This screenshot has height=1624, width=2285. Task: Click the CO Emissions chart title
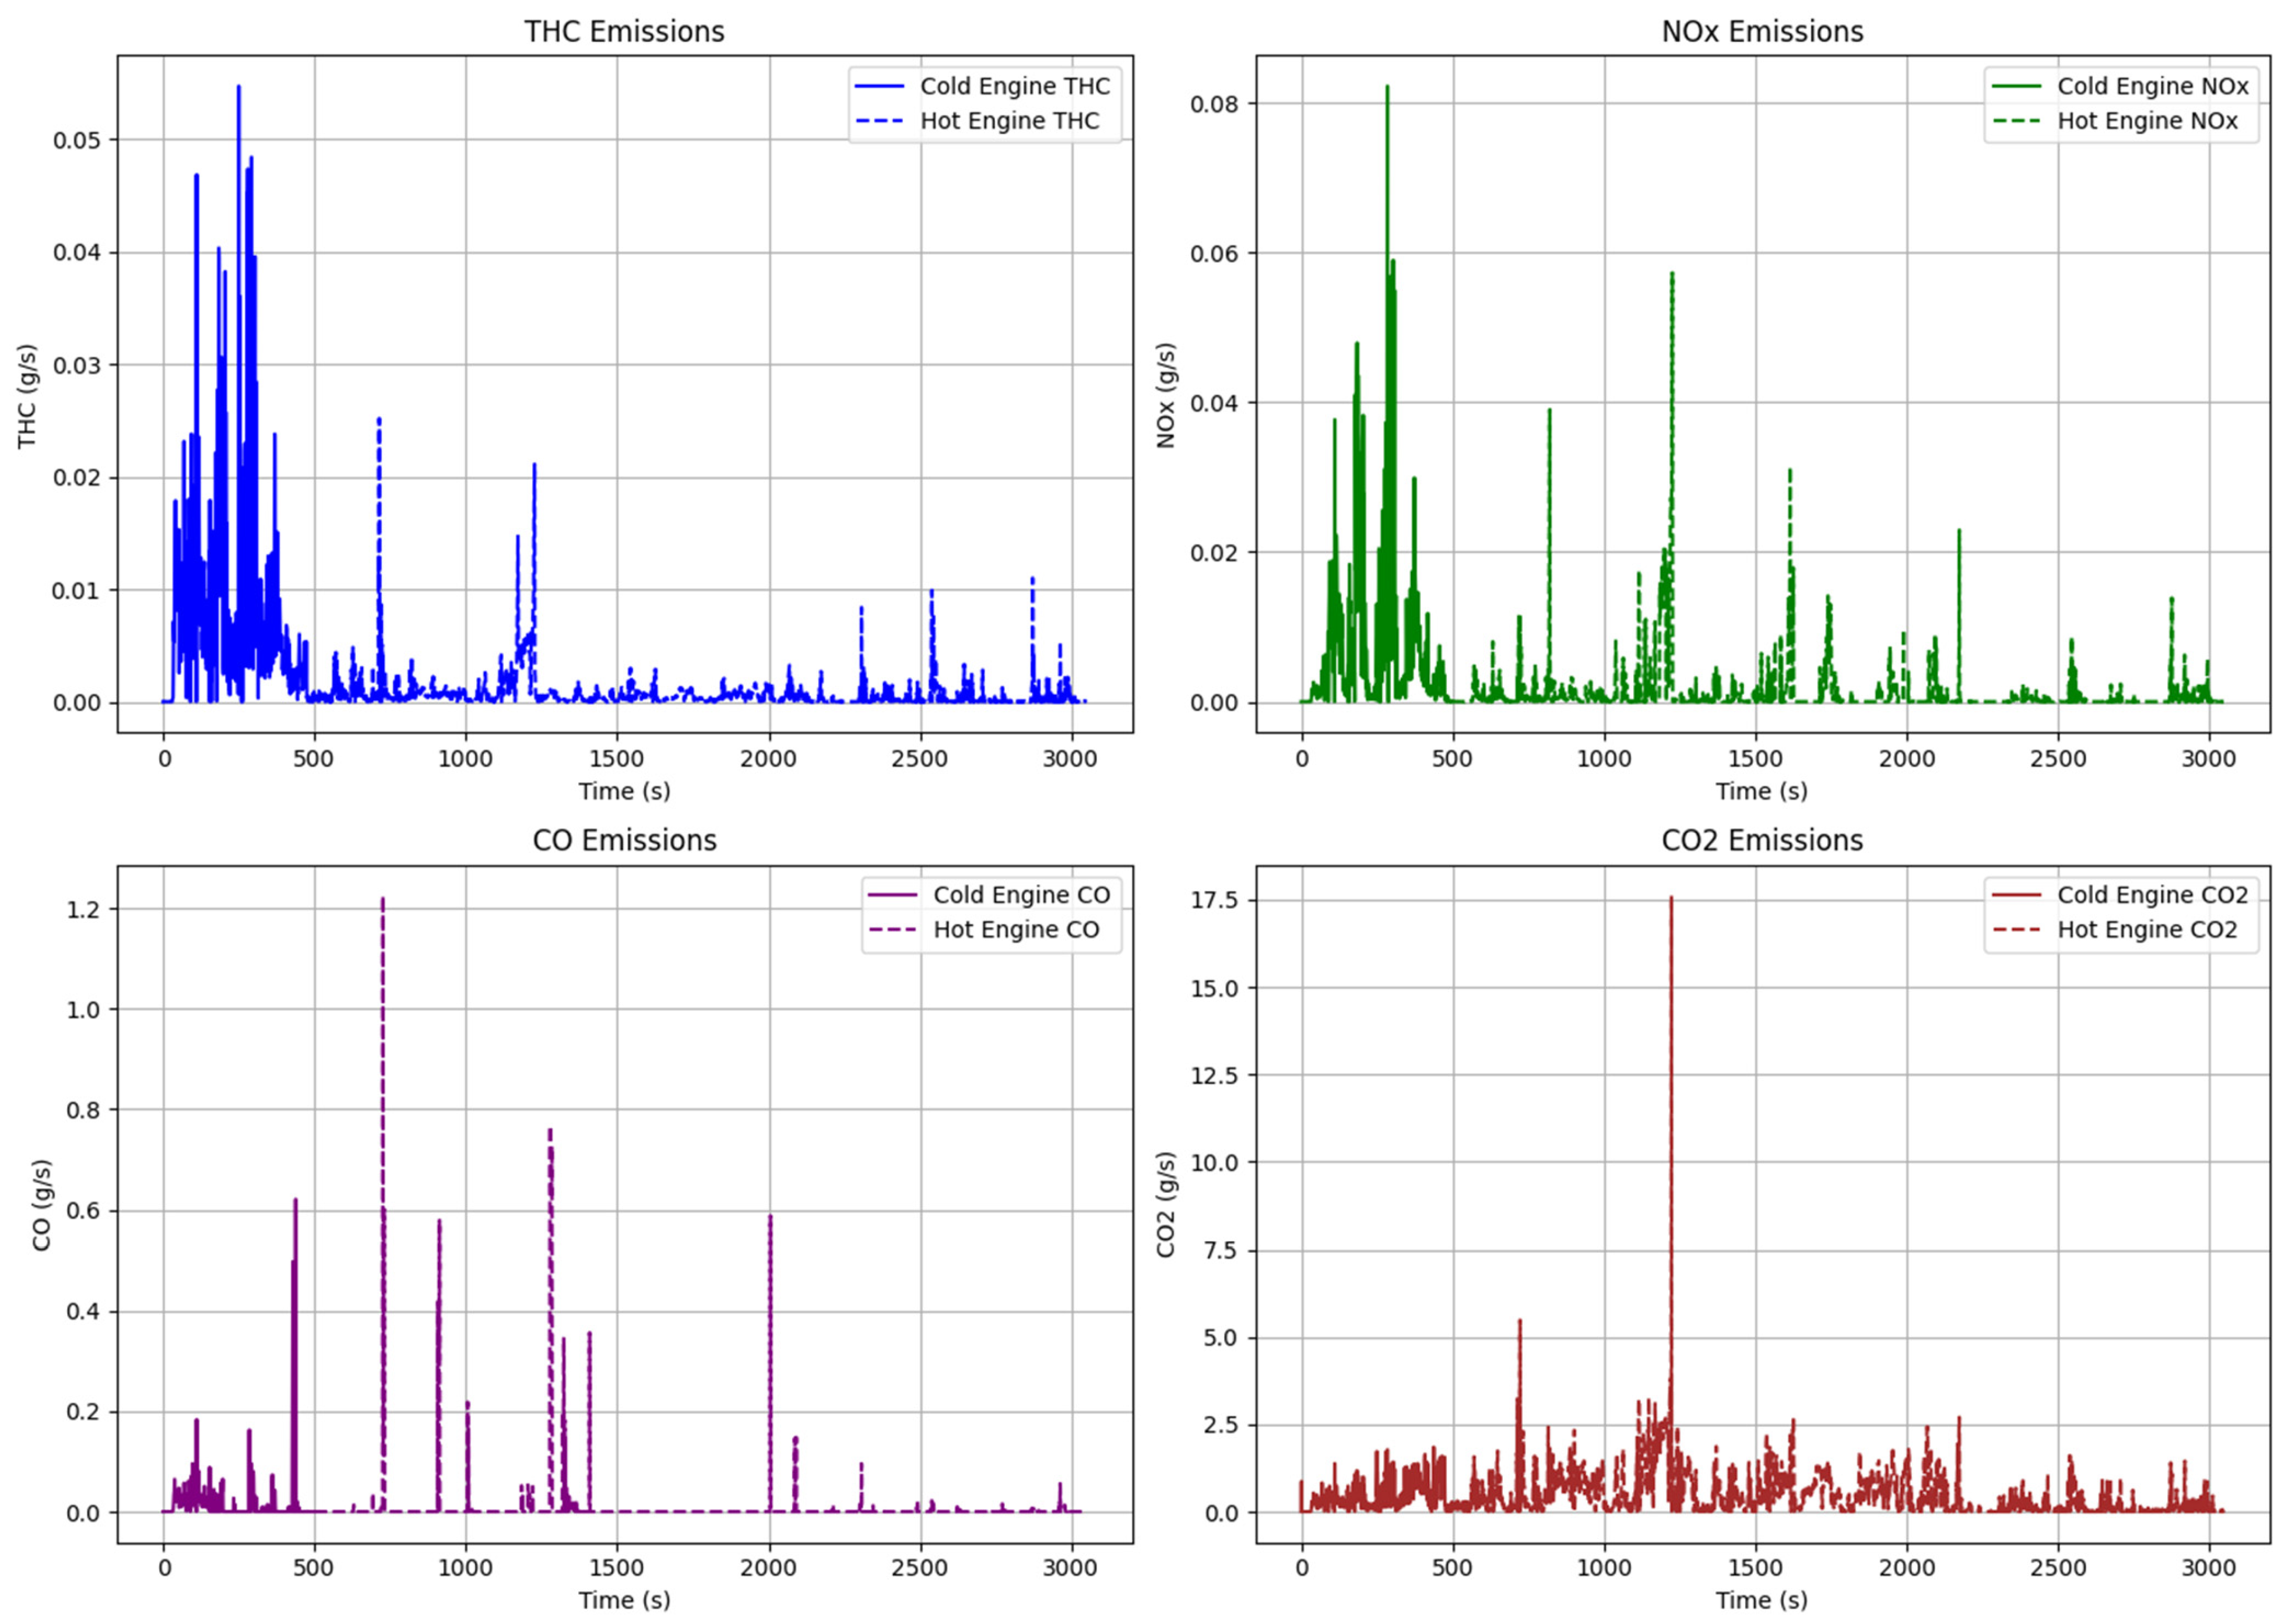tap(624, 840)
